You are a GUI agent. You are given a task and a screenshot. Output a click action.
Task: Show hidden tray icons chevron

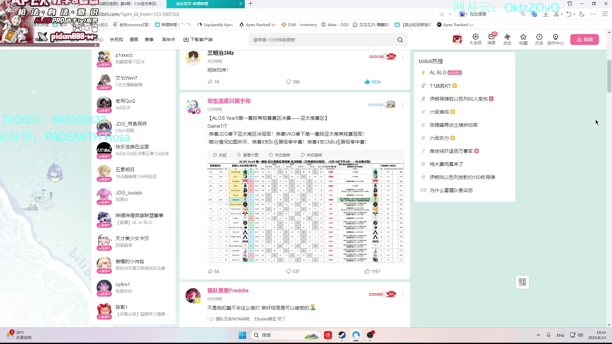pos(538,335)
